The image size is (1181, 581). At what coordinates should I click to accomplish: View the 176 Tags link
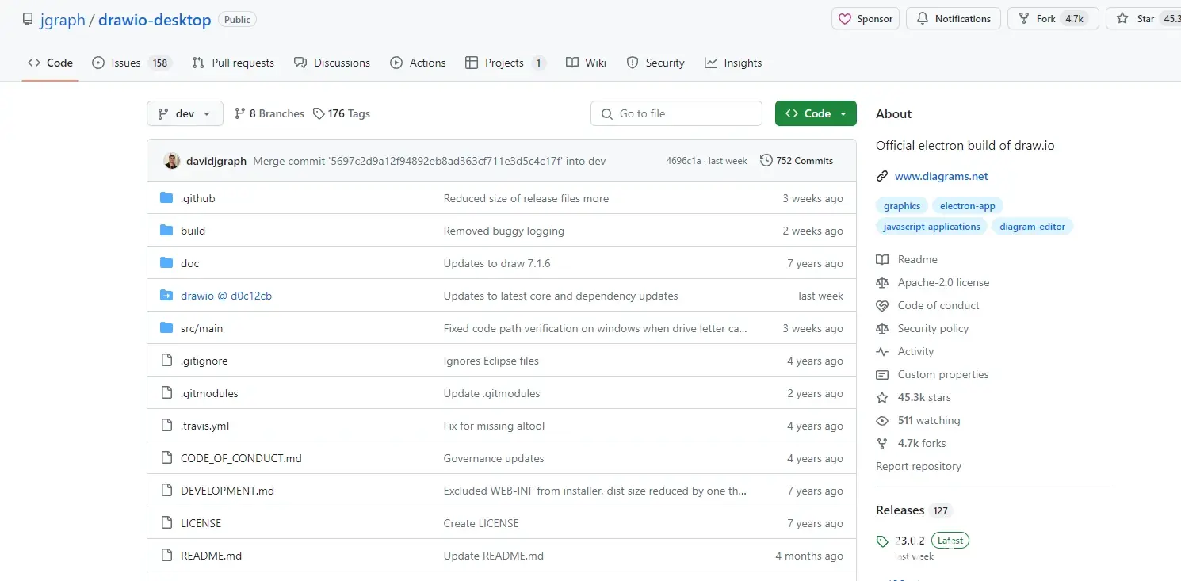(342, 113)
